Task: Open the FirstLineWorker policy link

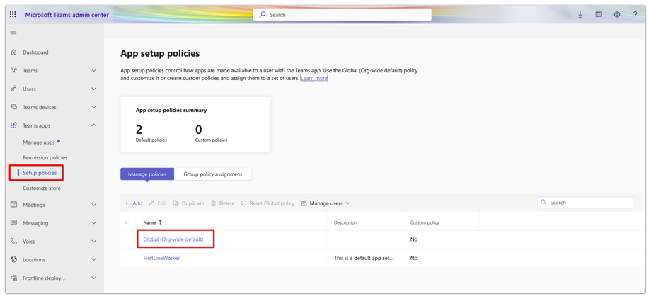Action: 161,258
